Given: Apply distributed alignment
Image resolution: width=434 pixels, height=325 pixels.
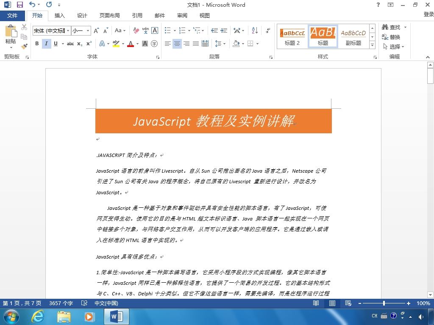Looking at the screenshot, I should pos(205,44).
